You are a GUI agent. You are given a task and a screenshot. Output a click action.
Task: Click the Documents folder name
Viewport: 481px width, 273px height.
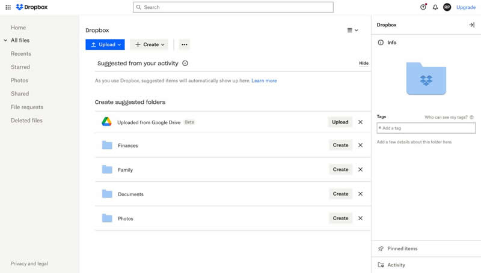point(130,194)
